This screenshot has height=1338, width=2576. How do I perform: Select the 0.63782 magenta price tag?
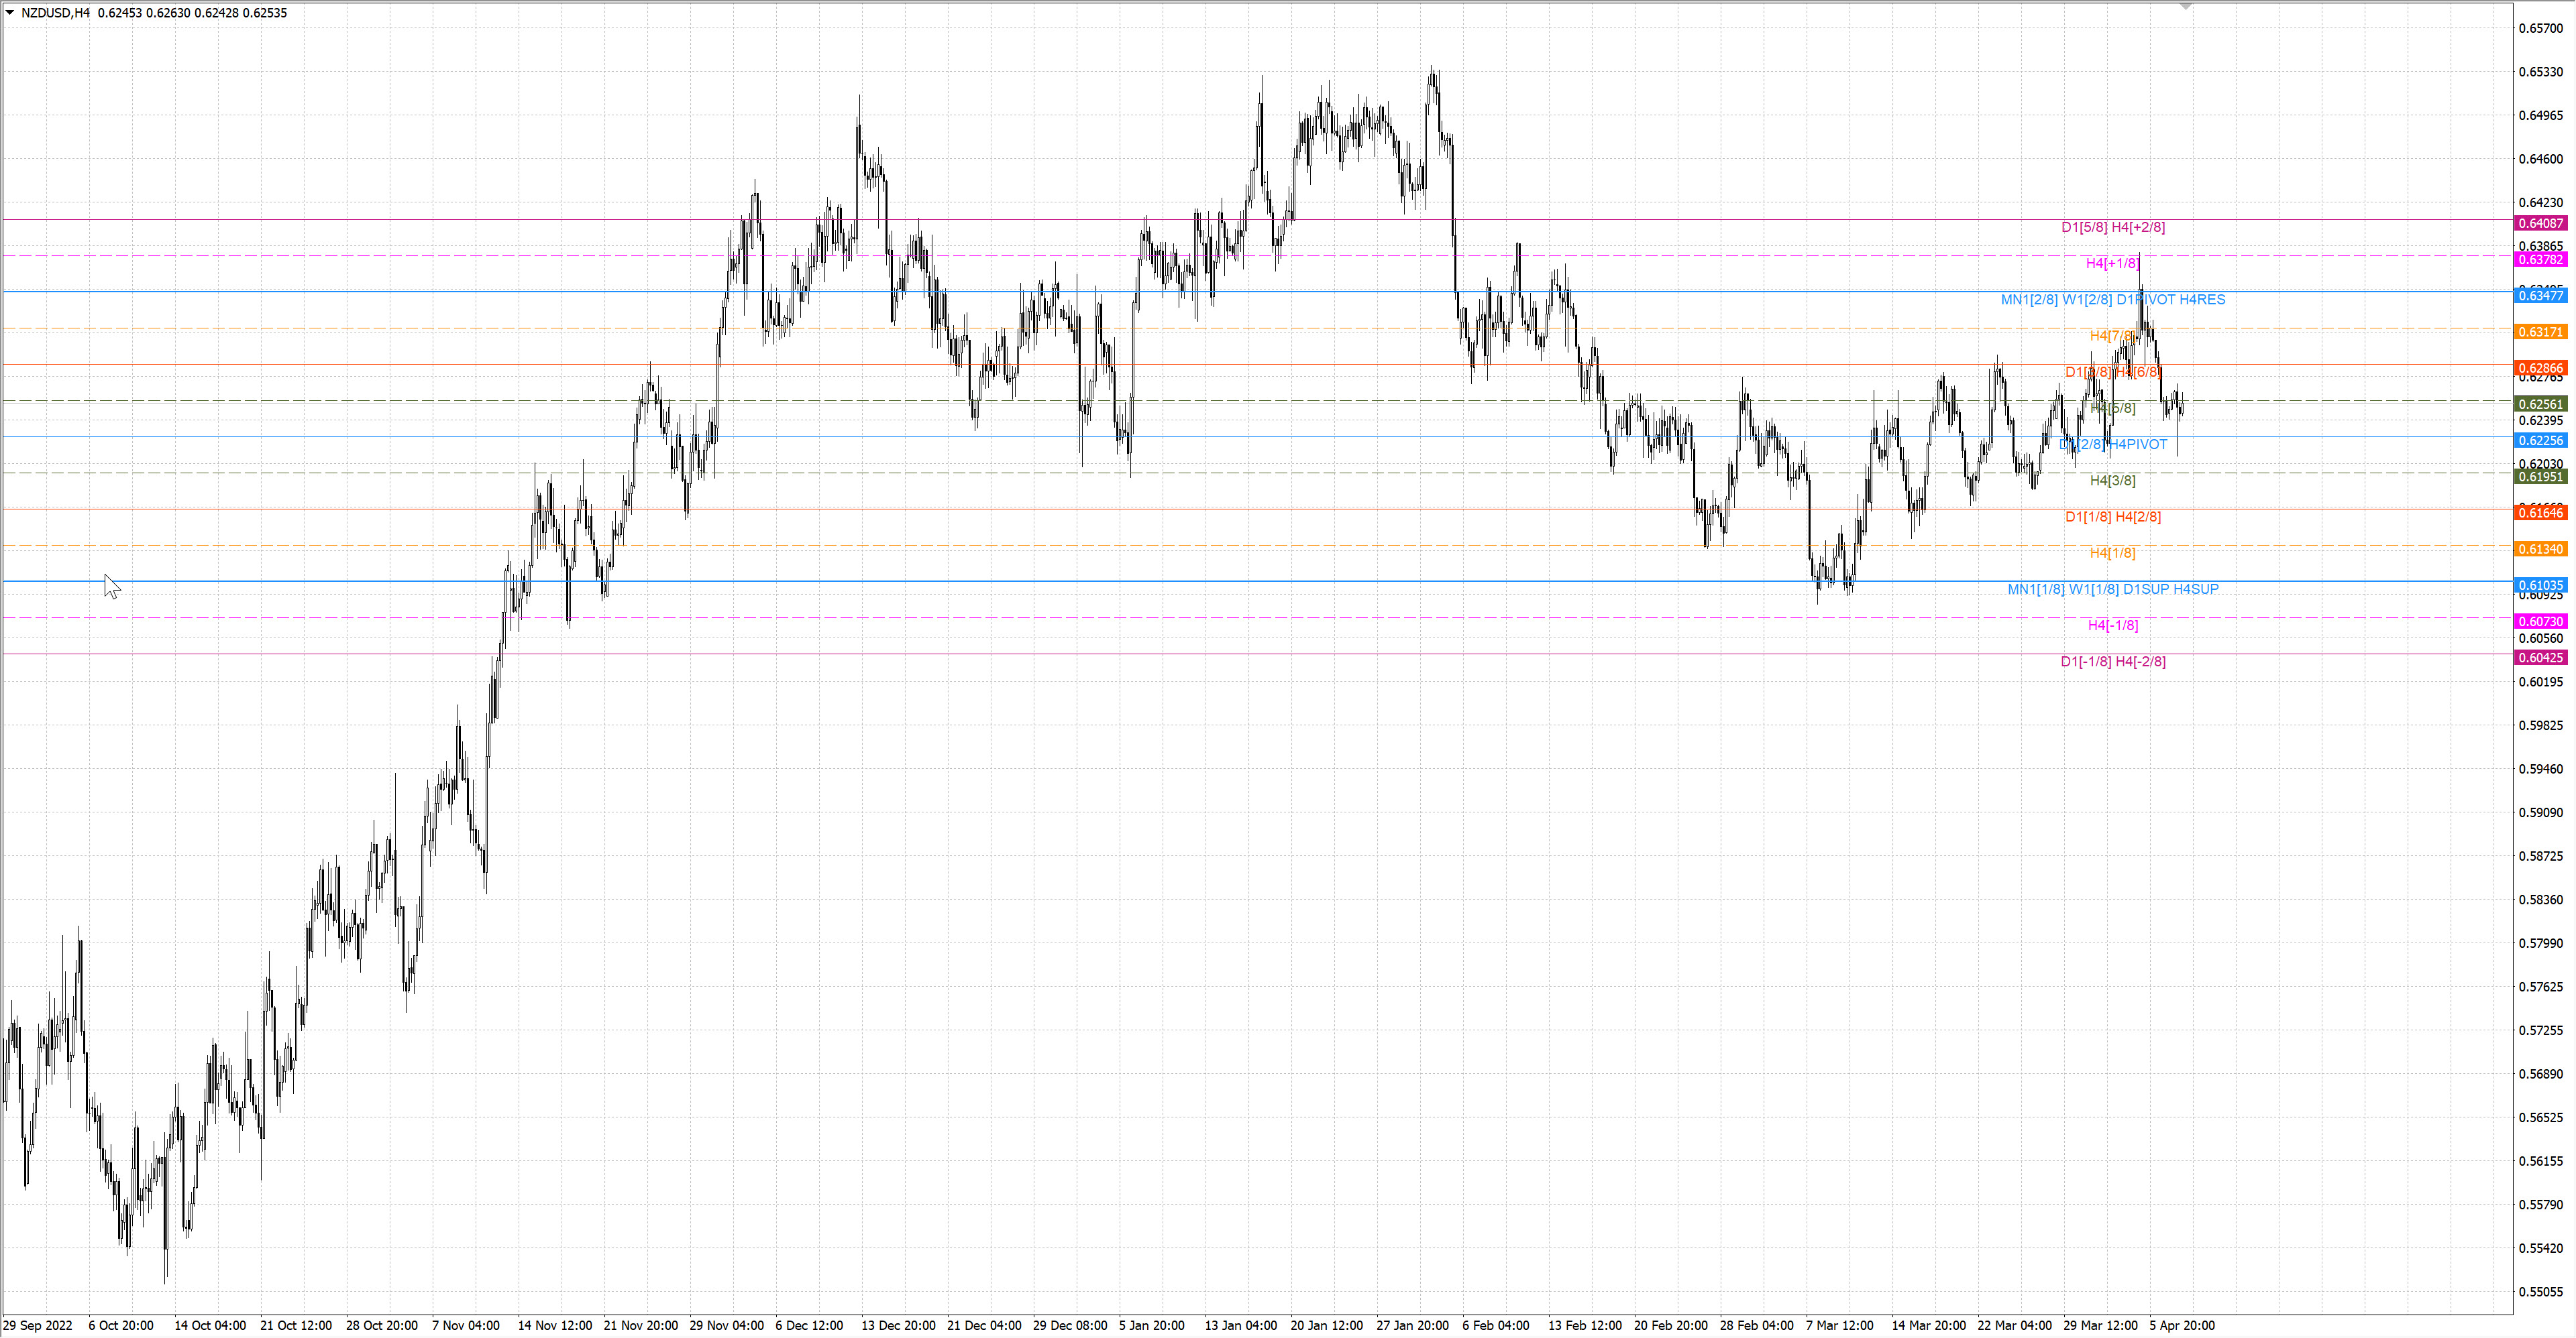[2541, 260]
